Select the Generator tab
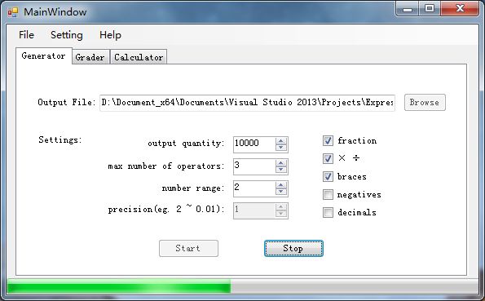 click(44, 56)
